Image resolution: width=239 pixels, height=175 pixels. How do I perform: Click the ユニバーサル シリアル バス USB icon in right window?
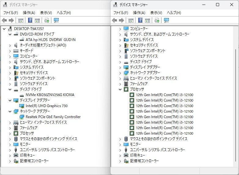point(126,150)
